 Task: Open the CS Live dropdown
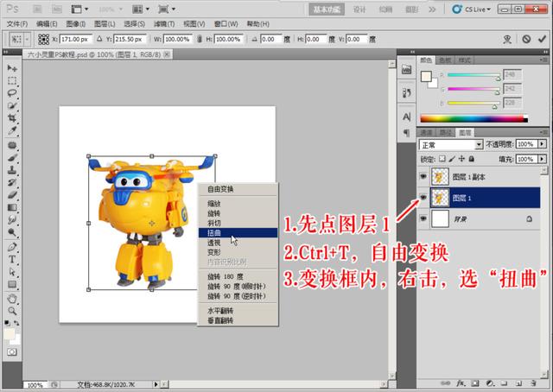click(472, 9)
